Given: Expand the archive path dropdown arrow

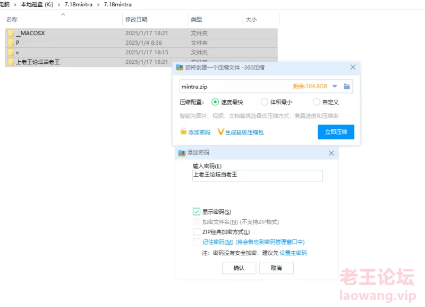Looking at the screenshot, I should (x=335, y=86).
